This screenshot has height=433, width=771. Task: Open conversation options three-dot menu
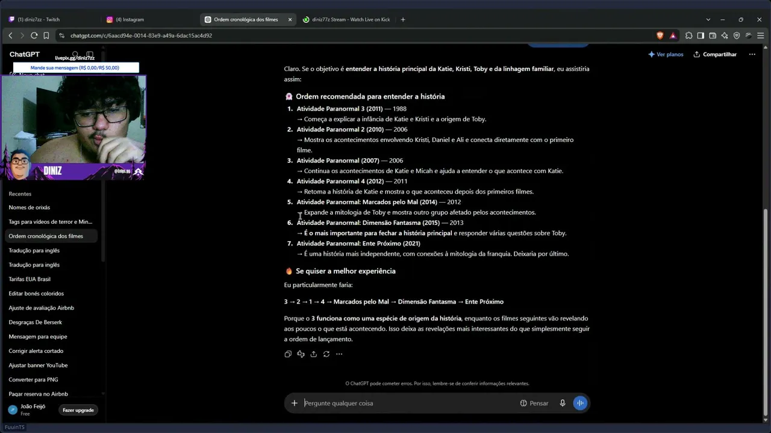752,54
